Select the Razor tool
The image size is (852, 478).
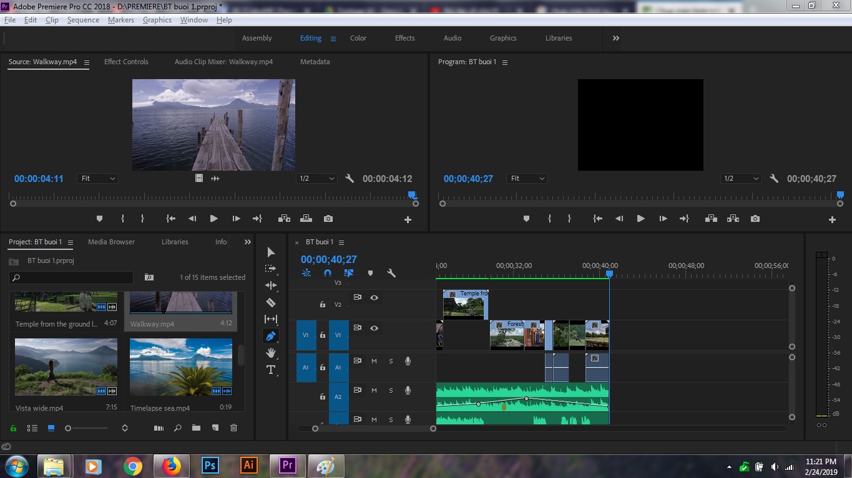[x=270, y=303]
